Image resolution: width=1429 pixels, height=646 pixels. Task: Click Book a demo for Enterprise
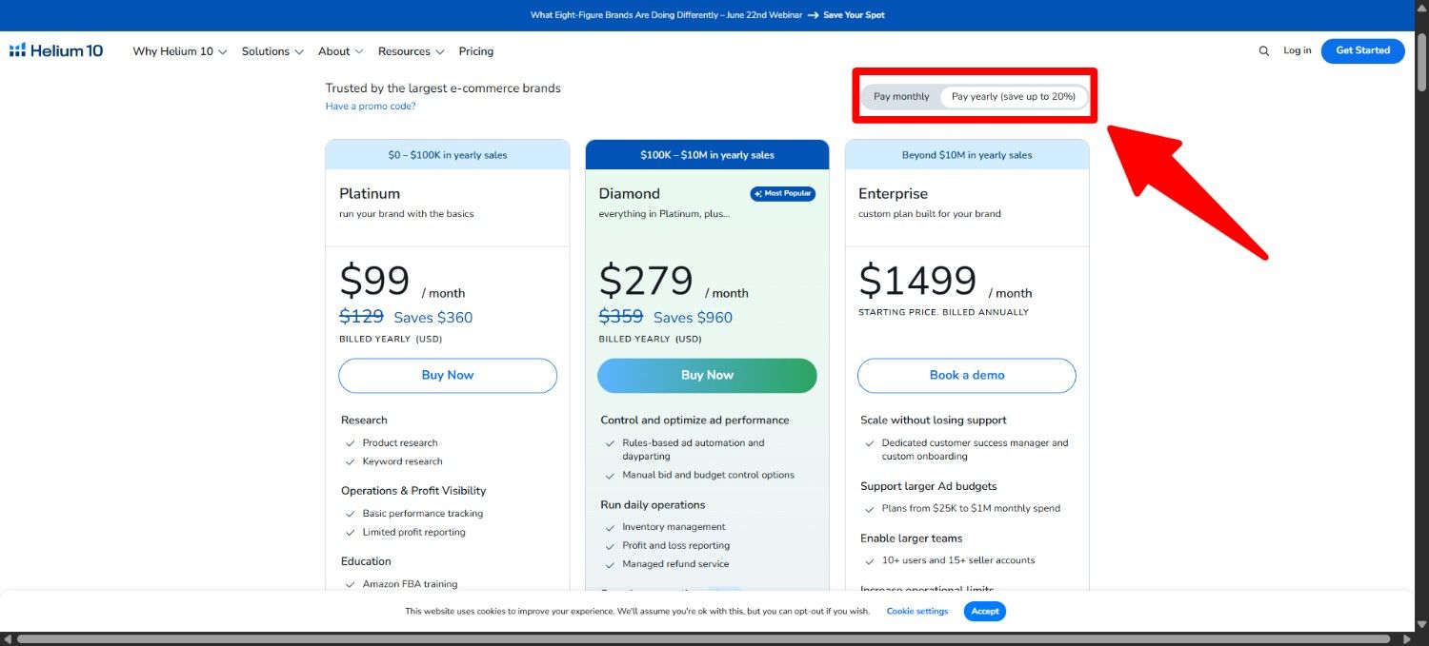[967, 375]
